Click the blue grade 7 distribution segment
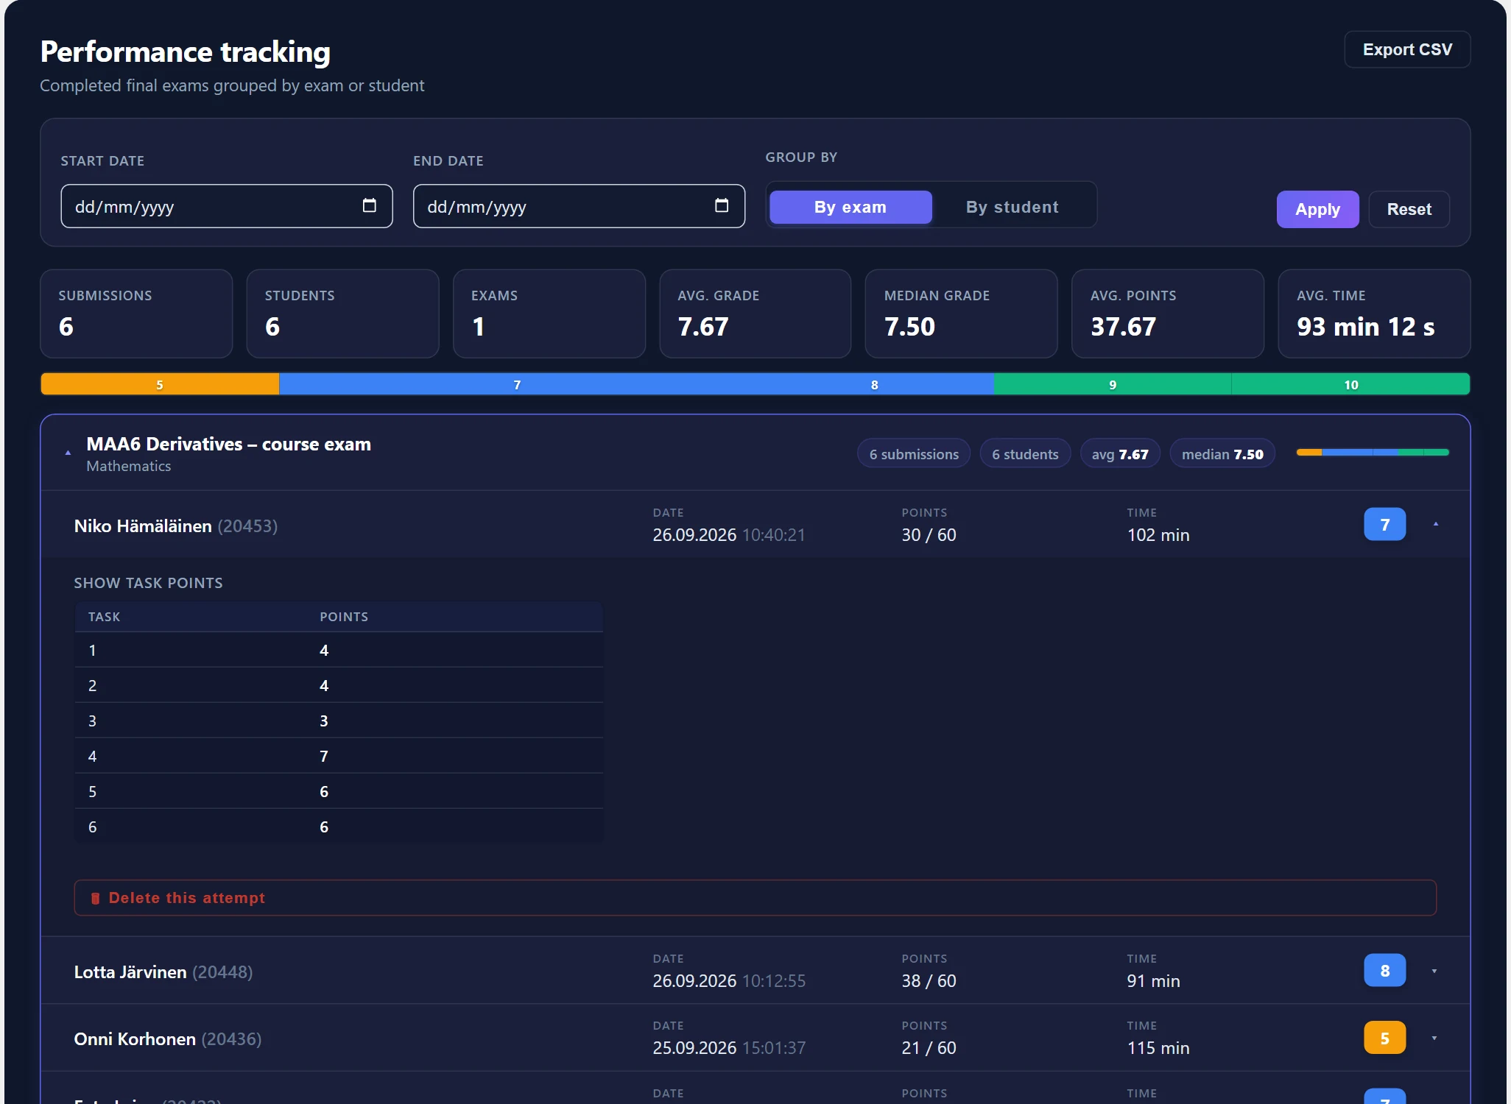The width and height of the screenshot is (1511, 1104). point(517,384)
